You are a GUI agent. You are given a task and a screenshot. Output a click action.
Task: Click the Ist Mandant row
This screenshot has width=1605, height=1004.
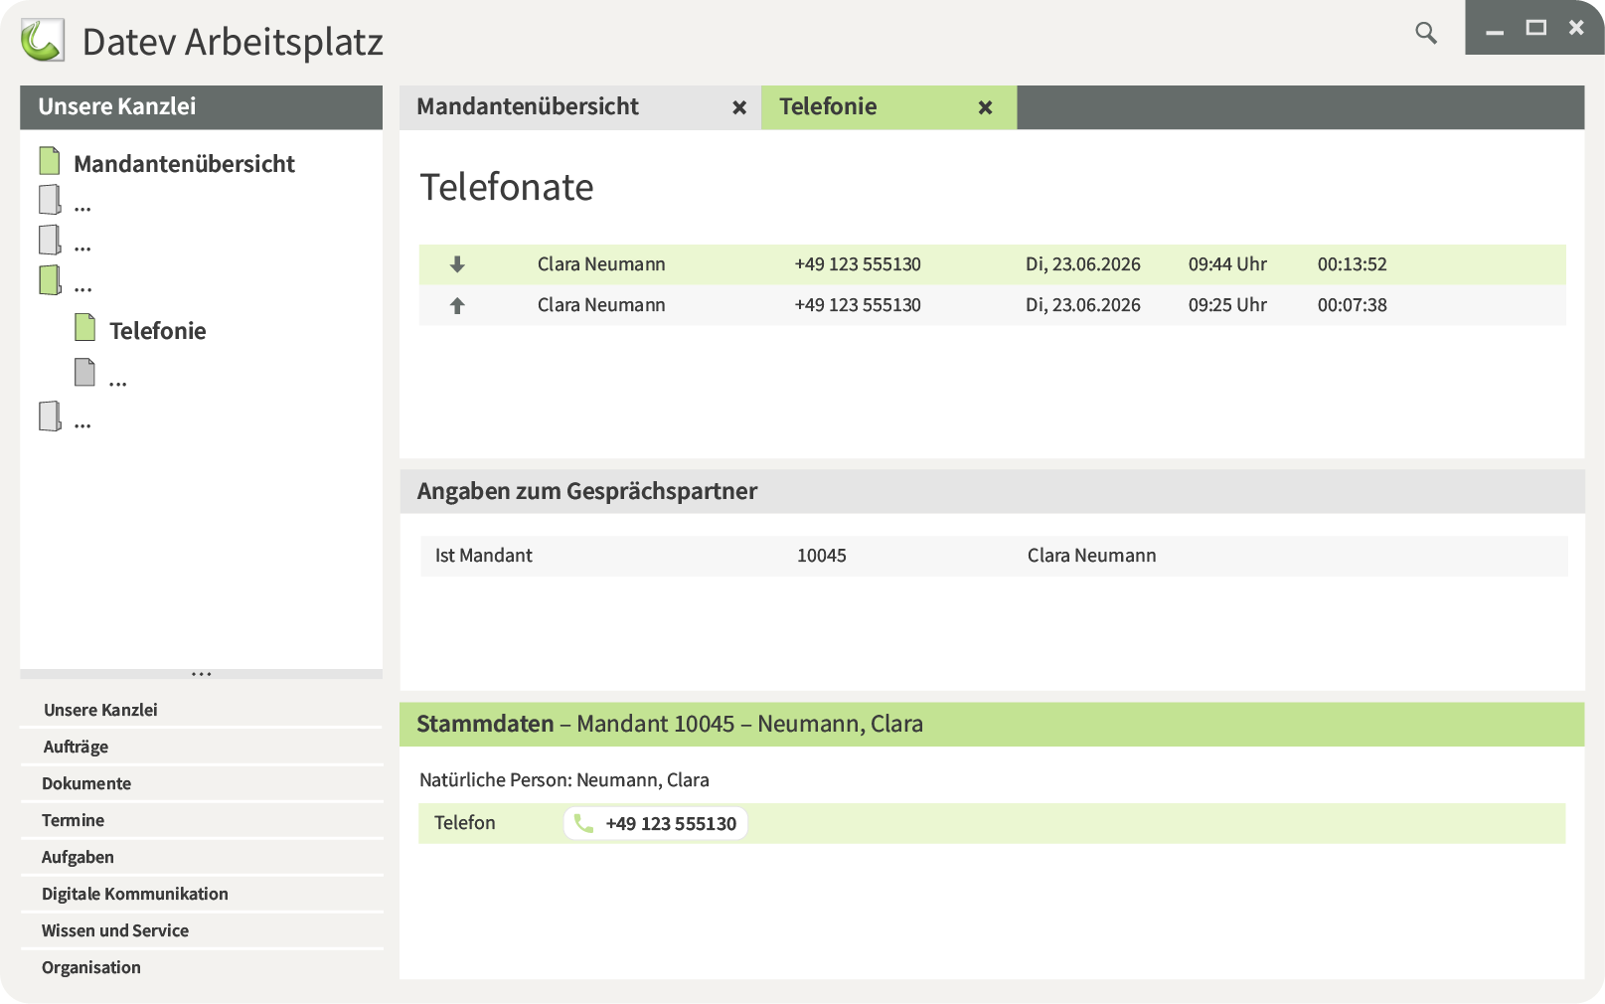994,556
